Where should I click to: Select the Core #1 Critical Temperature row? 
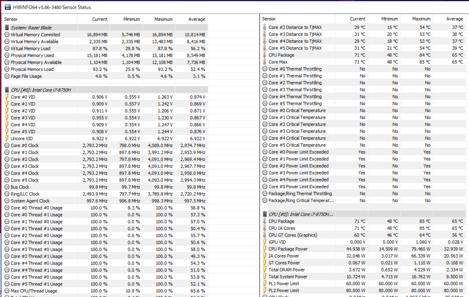pos(363,117)
